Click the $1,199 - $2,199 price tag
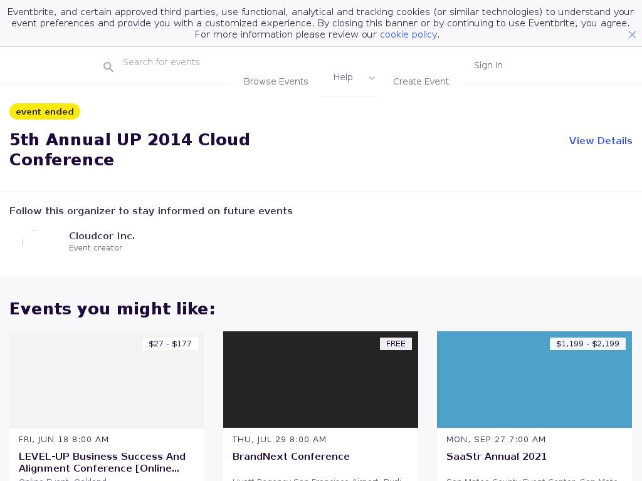Image resolution: width=642 pixels, height=481 pixels. 587,344
